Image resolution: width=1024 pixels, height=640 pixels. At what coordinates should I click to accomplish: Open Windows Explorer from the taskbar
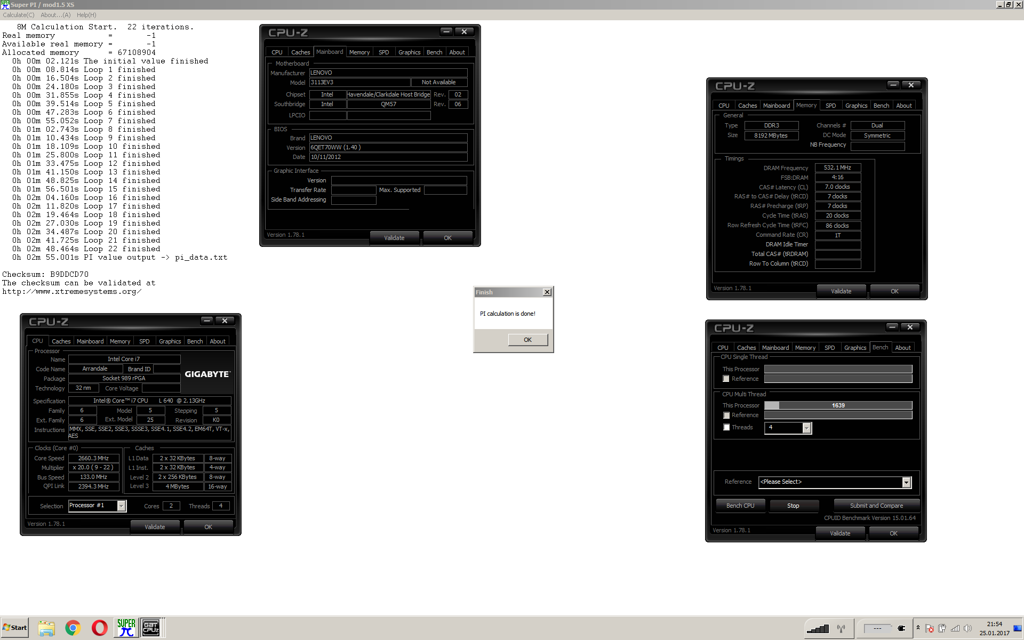click(46, 628)
